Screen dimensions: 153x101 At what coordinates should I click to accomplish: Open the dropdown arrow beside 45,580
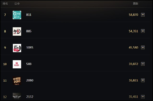143,47
